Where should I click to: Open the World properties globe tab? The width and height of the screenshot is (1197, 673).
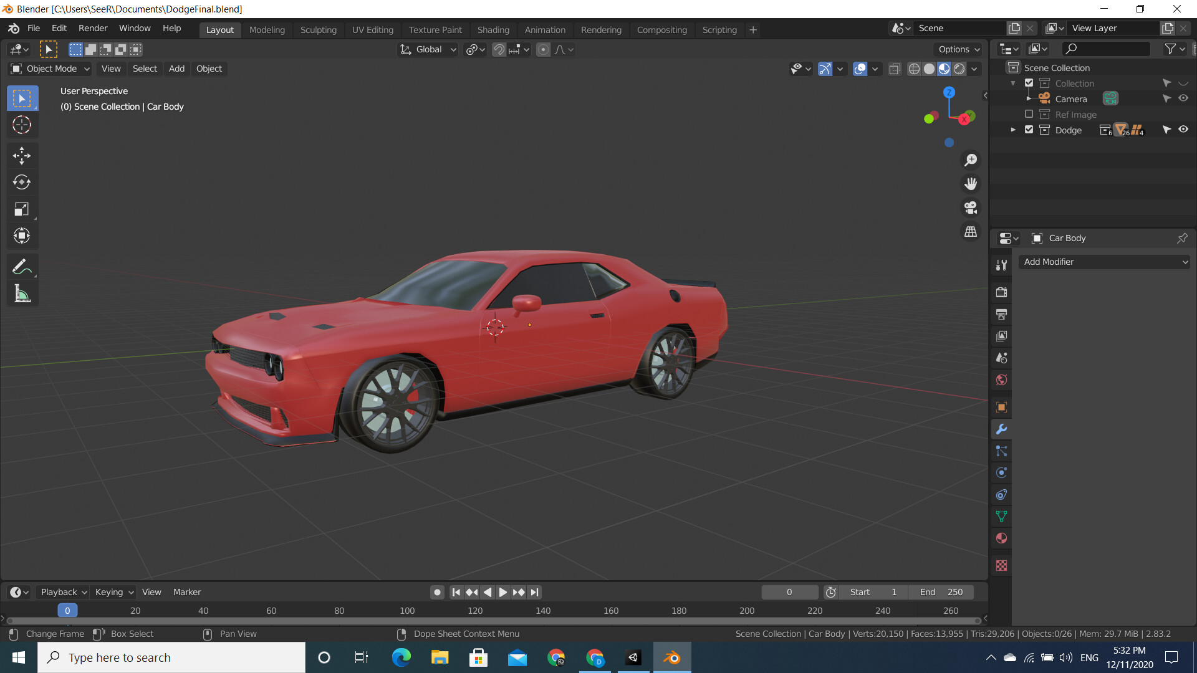click(x=1001, y=379)
